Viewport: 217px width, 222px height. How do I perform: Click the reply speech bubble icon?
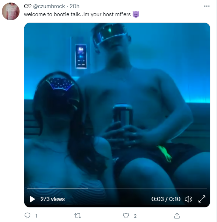[27, 216]
